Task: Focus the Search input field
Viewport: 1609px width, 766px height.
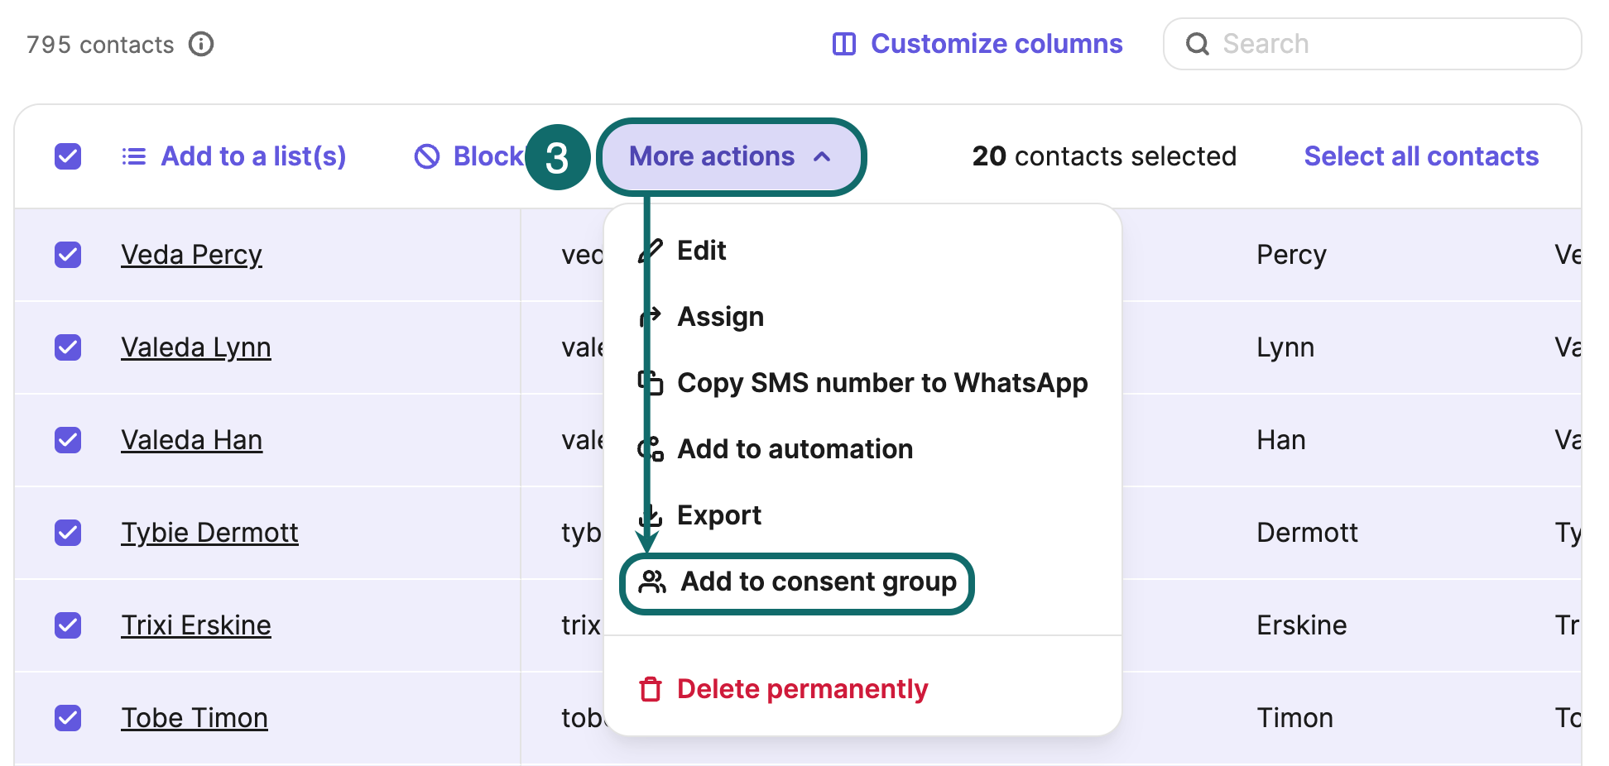Action: [x=1372, y=44]
